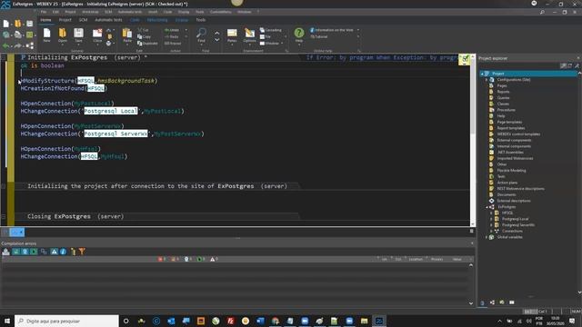Click the Find magnifier icon
Viewport: 582px width, 327px height.
point(201,34)
